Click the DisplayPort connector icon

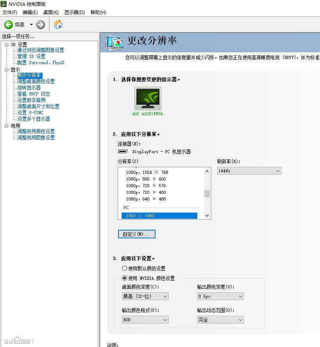[123, 152]
